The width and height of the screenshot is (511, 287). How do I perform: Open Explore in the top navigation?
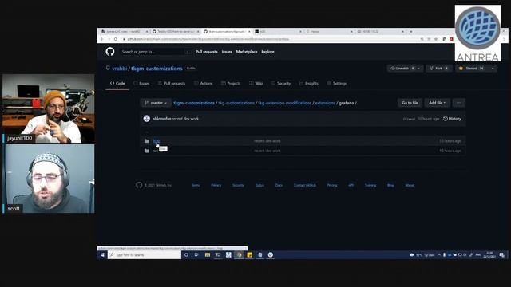click(x=267, y=52)
